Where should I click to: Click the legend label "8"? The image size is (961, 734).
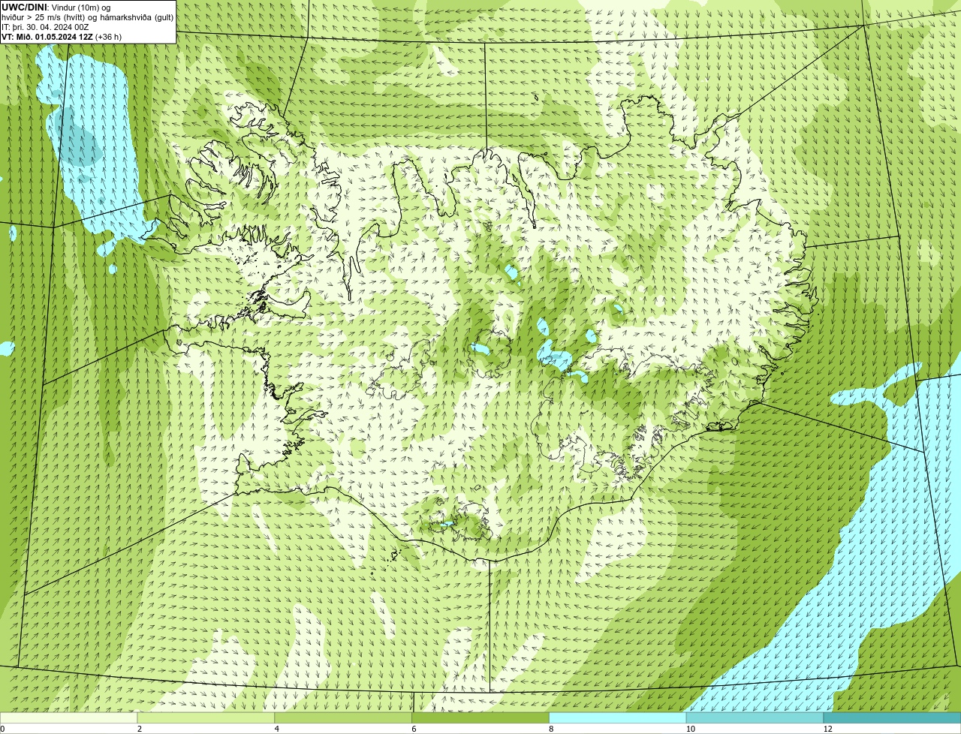click(x=551, y=729)
